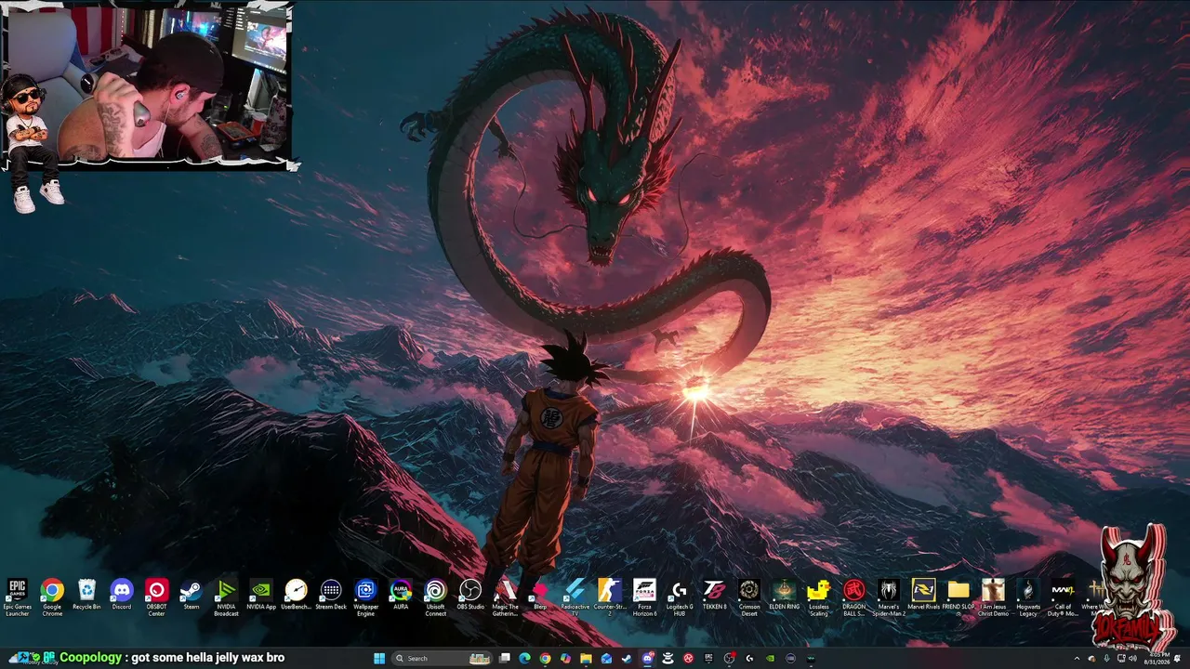Screen dimensions: 1190x669
Task: Switch to OBS Studio on the taskbar
Action: tap(729, 659)
